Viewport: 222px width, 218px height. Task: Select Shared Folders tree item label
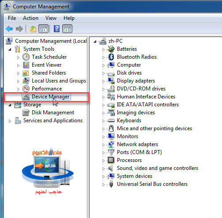click(49, 73)
